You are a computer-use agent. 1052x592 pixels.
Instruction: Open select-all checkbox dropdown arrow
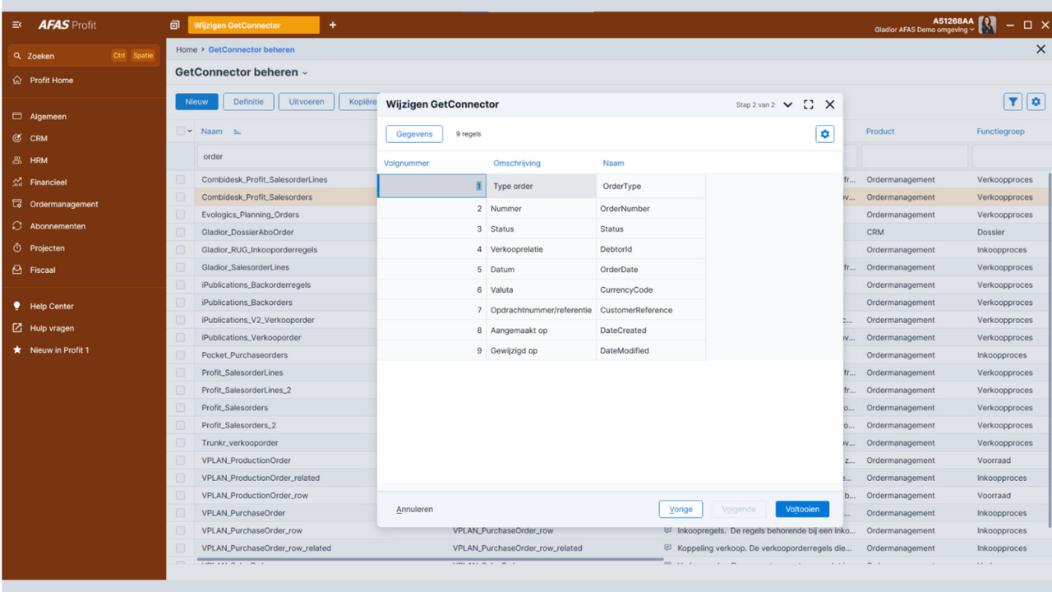[x=190, y=132]
